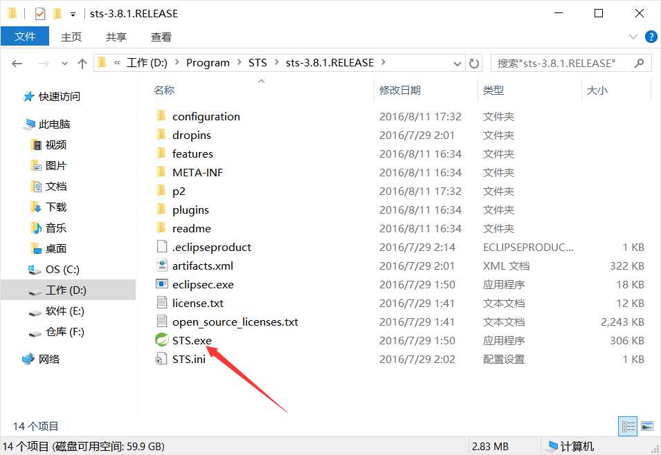Select the .eclipseproduct file icon
Viewport: 661px width, 455px height.
point(162,247)
